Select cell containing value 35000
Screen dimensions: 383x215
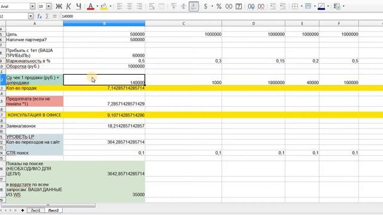point(104,190)
